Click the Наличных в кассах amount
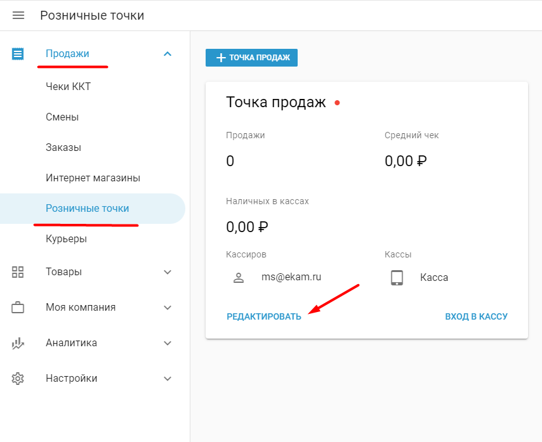Image resolution: width=542 pixels, height=442 pixels. (247, 227)
